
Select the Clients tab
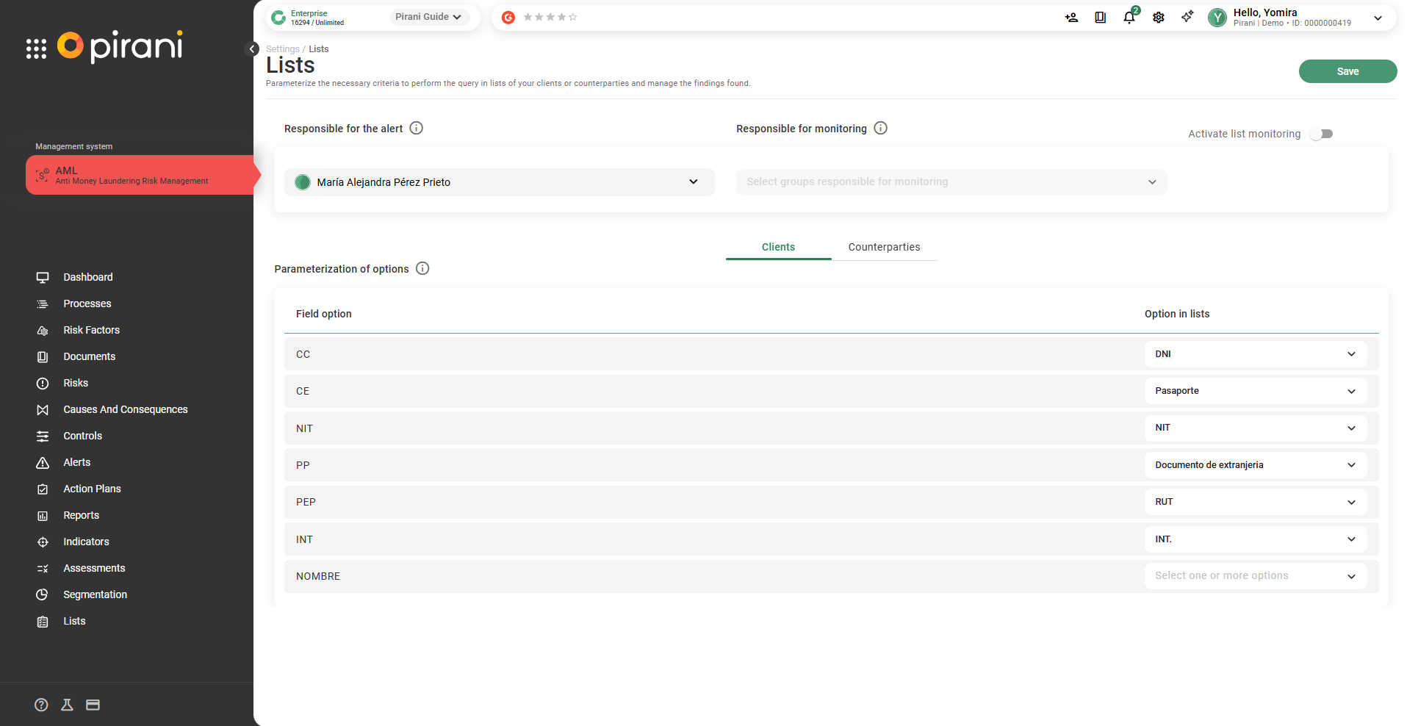pos(778,247)
